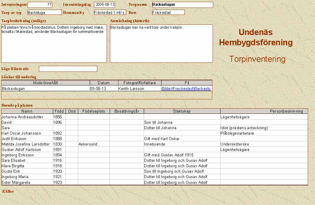Open the Bilder\Frackestad\Backastu file link

[186, 89]
